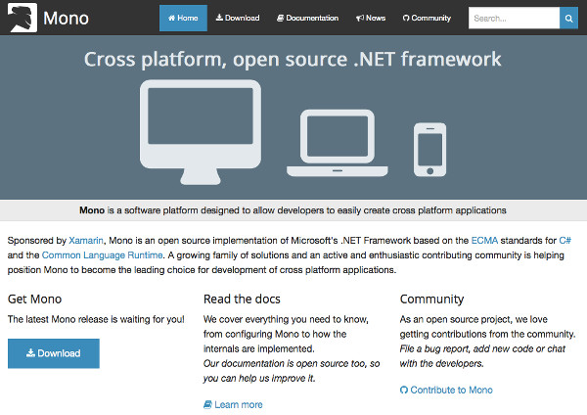The image size is (587, 415).
Task: Click the headline 'Cross platform, open source .NET framework'
Action: click(293, 59)
